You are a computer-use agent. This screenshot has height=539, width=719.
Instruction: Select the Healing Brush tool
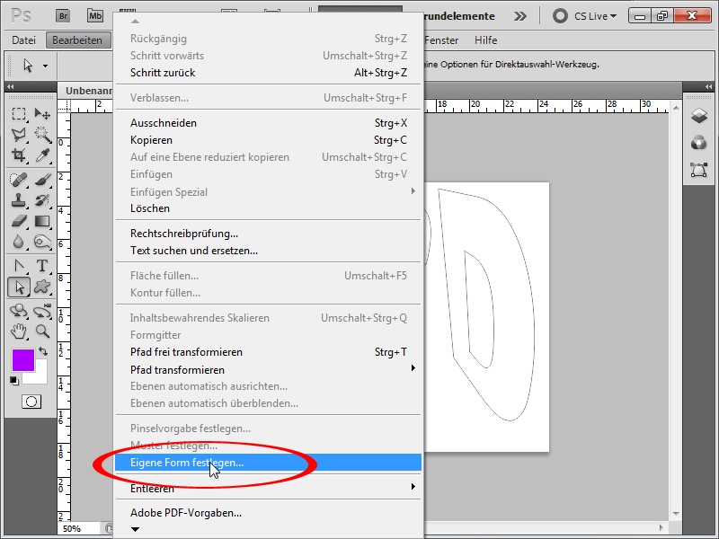pos(19,180)
